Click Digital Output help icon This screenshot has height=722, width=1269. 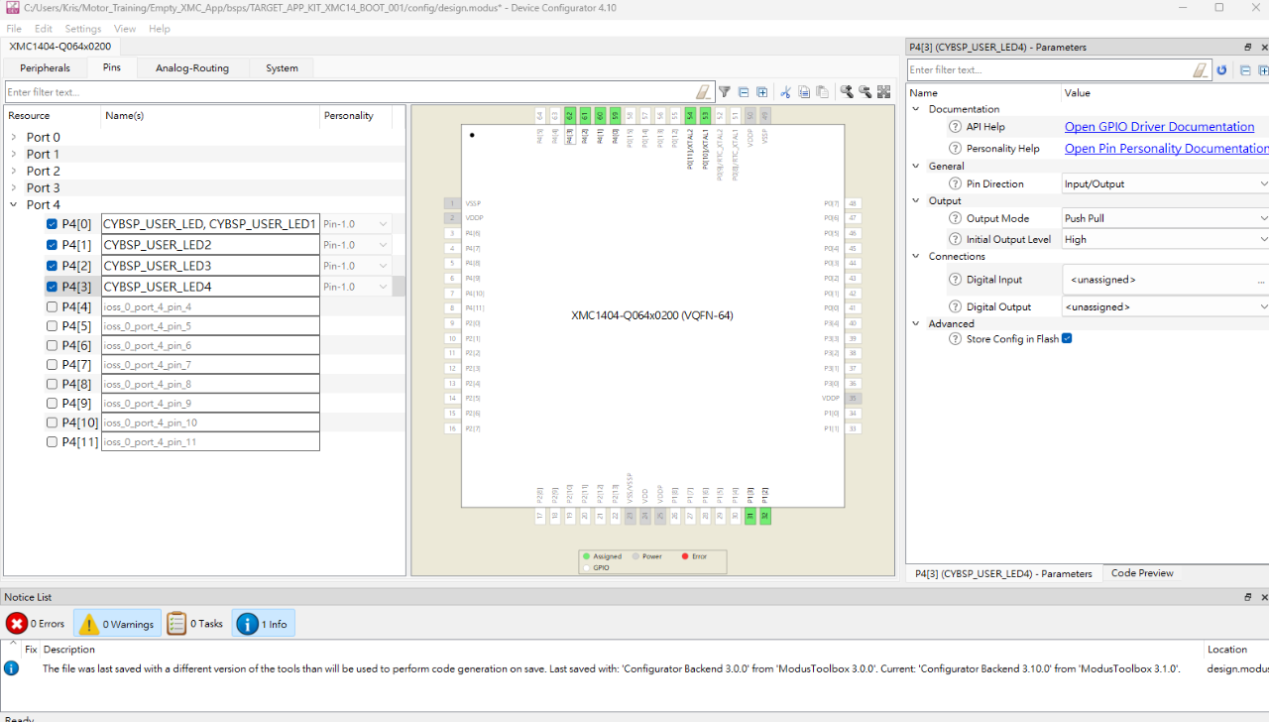(x=956, y=306)
